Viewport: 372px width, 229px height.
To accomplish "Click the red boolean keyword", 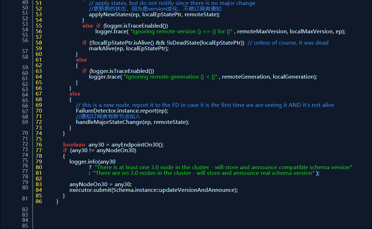I will pos(74,145).
